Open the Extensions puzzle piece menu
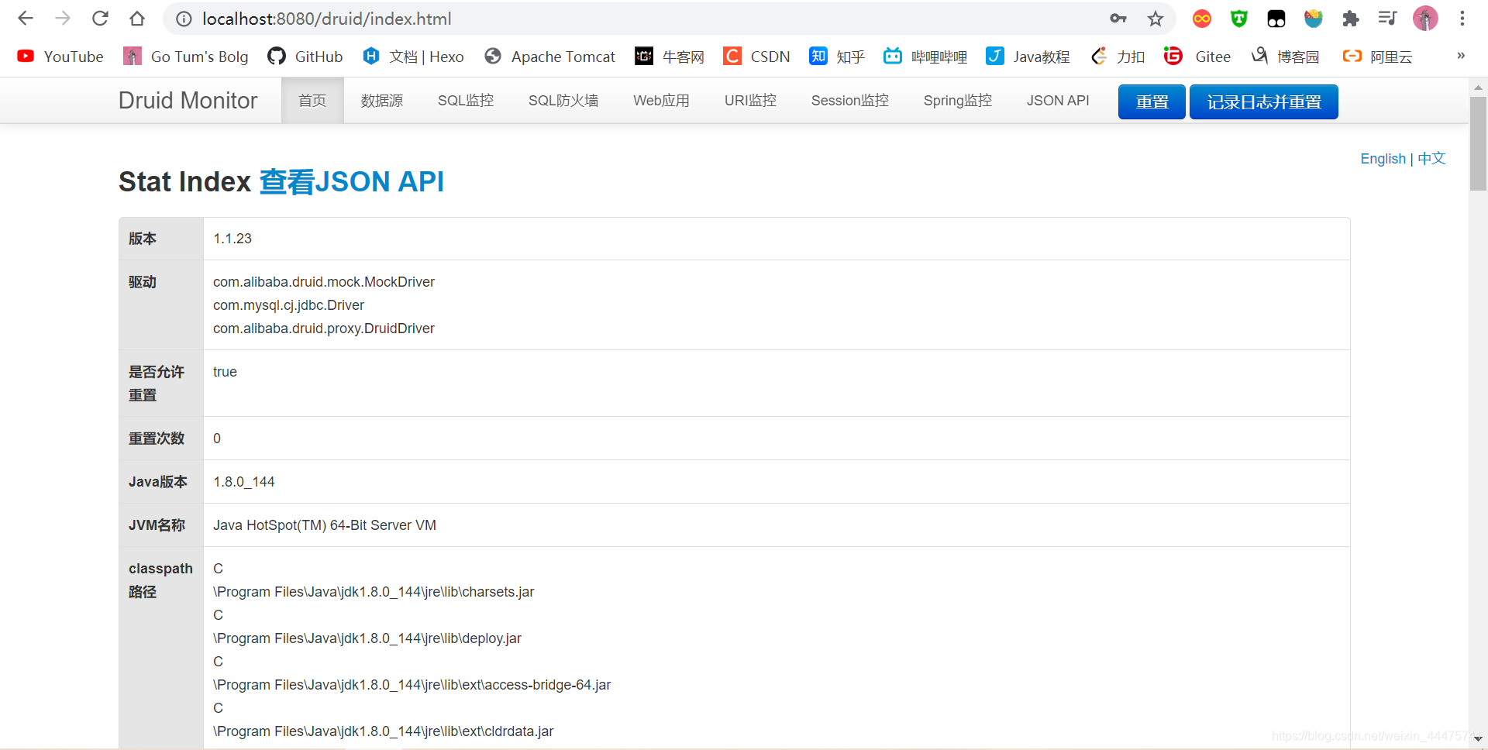Viewport: 1488px width, 750px height. tap(1351, 19)
